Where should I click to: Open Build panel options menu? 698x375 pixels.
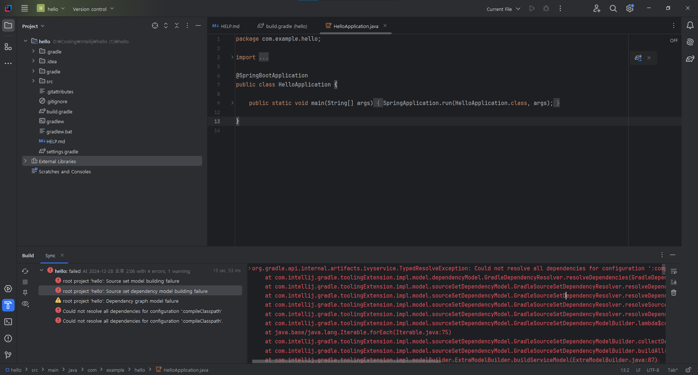point(662,255)
